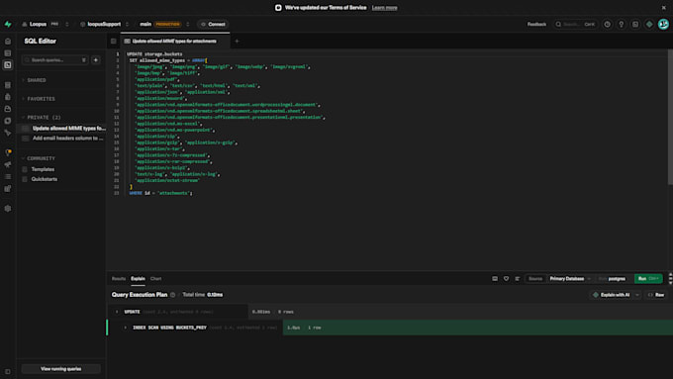Click the Feedback button
Screen dimensions: 673x379
pyautogui.click(x=536, y=25)
